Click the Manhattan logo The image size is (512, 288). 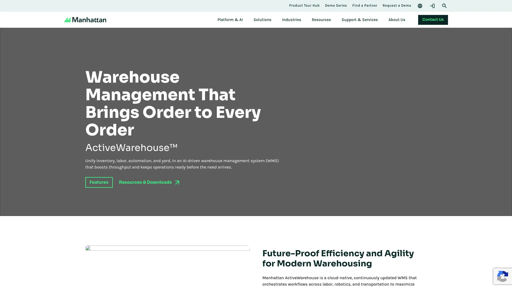point(85,20)
